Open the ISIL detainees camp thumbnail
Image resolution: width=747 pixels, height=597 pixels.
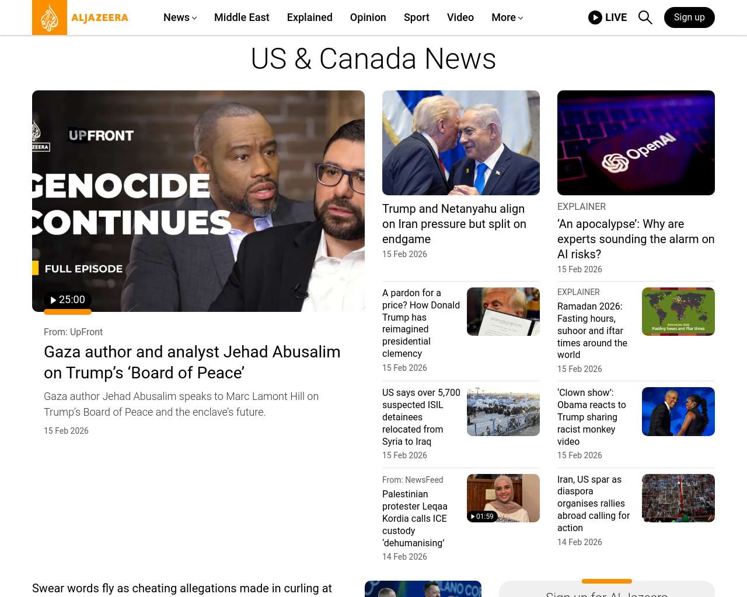click(503, 412)
